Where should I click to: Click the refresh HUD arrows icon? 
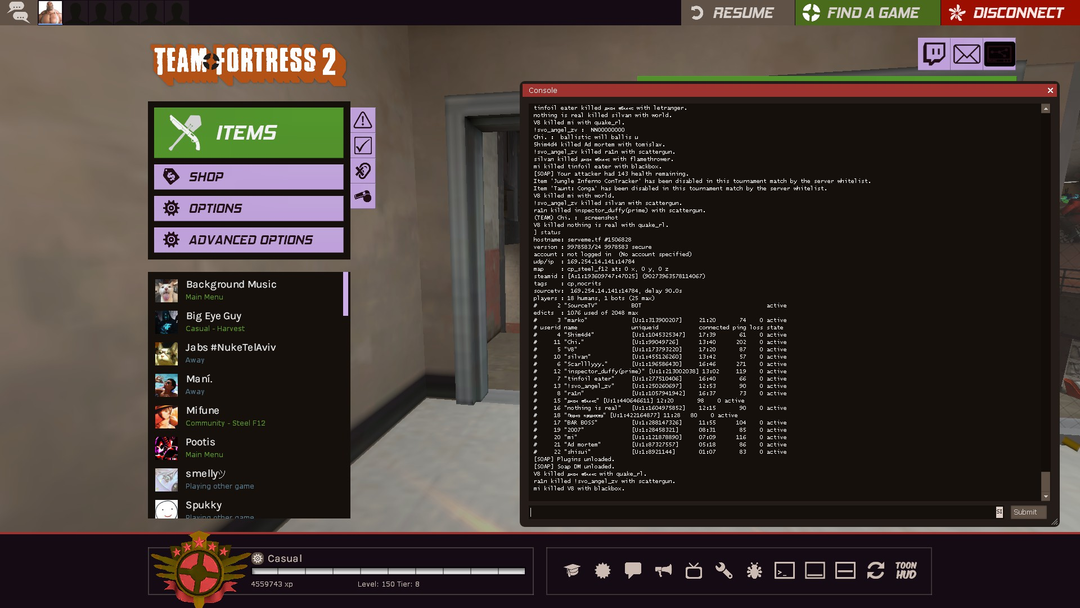coord(876,571)
